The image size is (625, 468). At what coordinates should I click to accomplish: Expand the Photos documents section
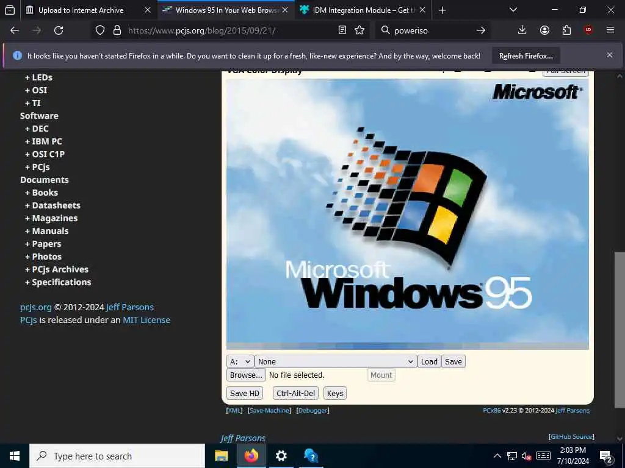pos(43,257)
